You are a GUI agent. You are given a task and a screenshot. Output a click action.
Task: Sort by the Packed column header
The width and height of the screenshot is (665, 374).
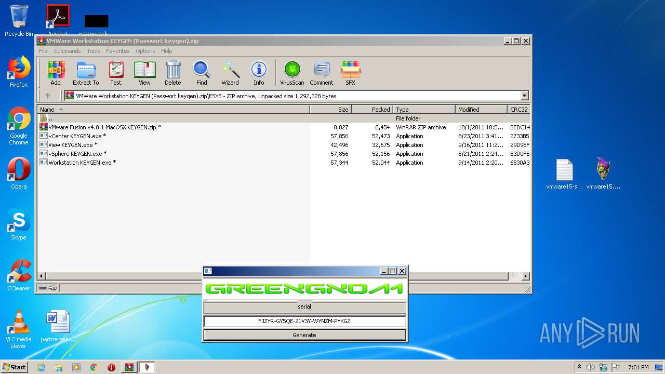(373, 110)
